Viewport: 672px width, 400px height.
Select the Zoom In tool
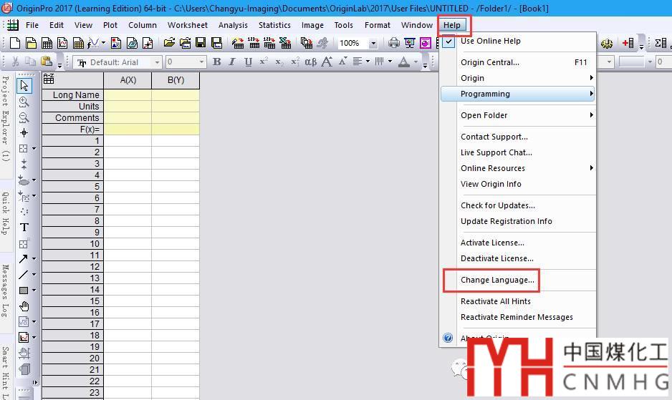click(24, 102)
